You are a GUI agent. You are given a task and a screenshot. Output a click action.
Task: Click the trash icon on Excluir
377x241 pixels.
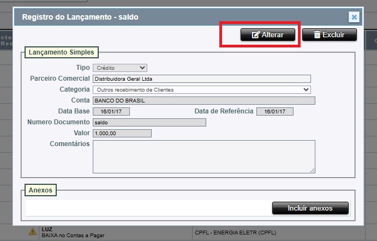click(x=316, y=35)
